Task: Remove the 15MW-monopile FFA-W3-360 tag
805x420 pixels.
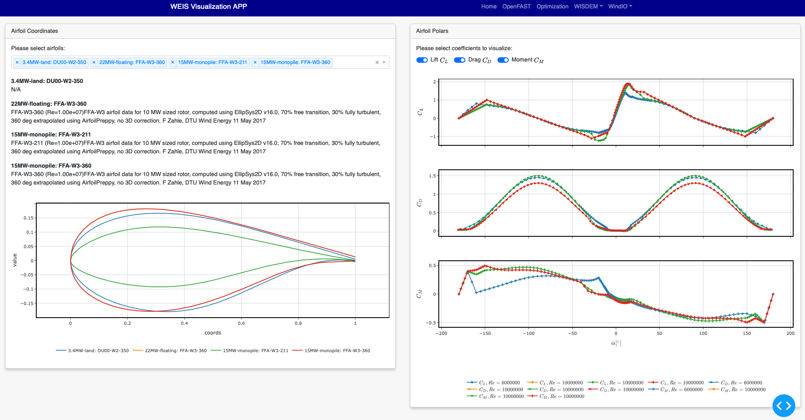Action: pyautogui.click(x=255, y=62)
